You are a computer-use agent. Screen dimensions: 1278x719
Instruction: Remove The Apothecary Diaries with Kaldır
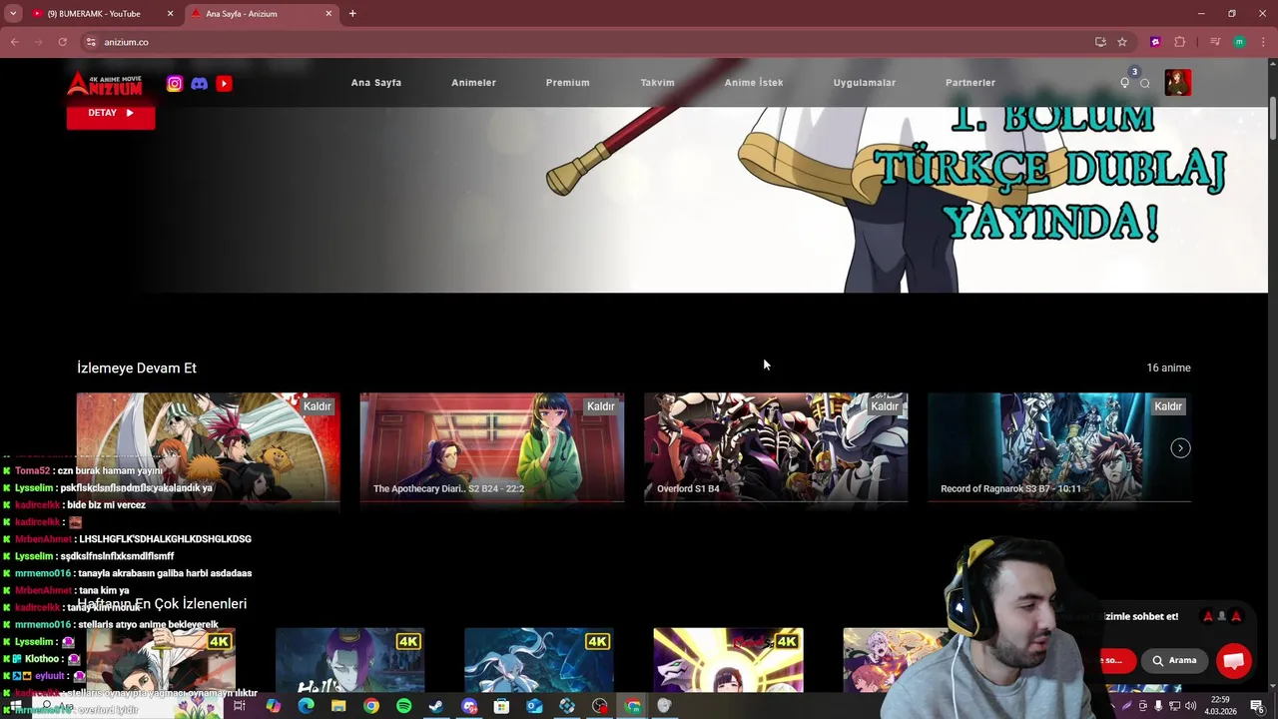pyautogui.click(x=601, y=406)
